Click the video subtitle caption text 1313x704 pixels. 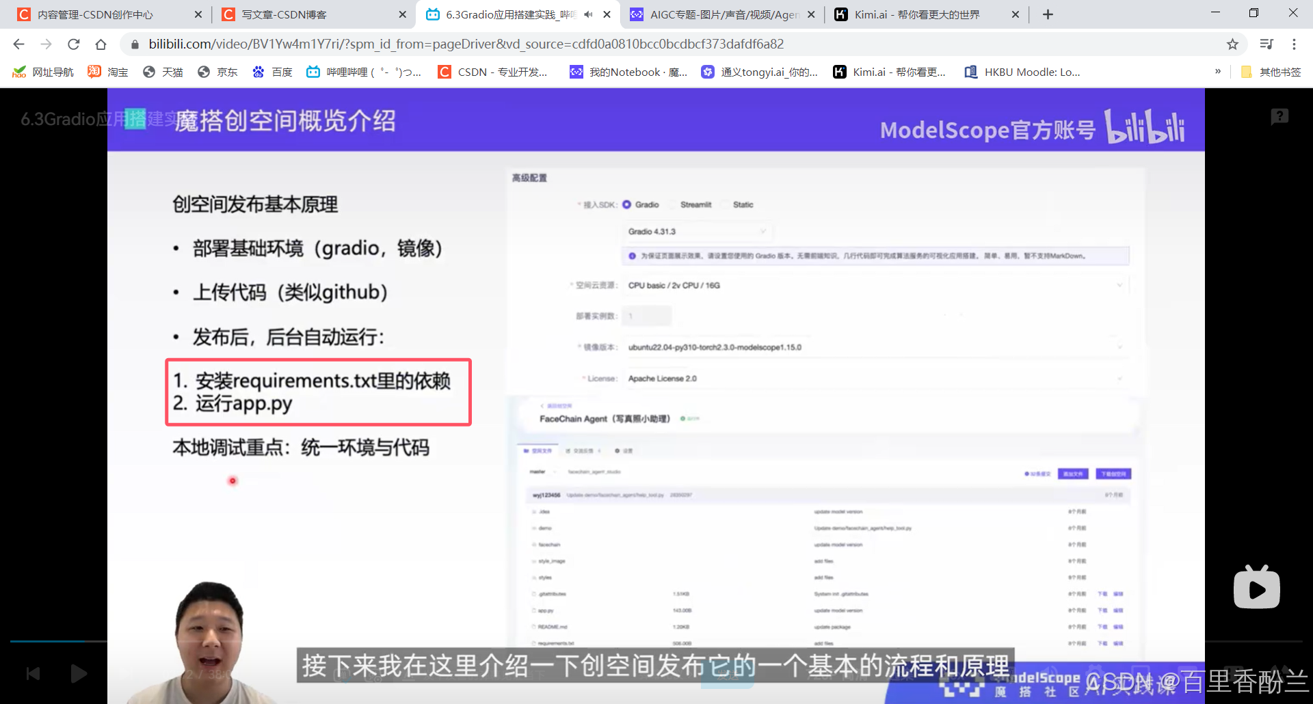[656, 666]
